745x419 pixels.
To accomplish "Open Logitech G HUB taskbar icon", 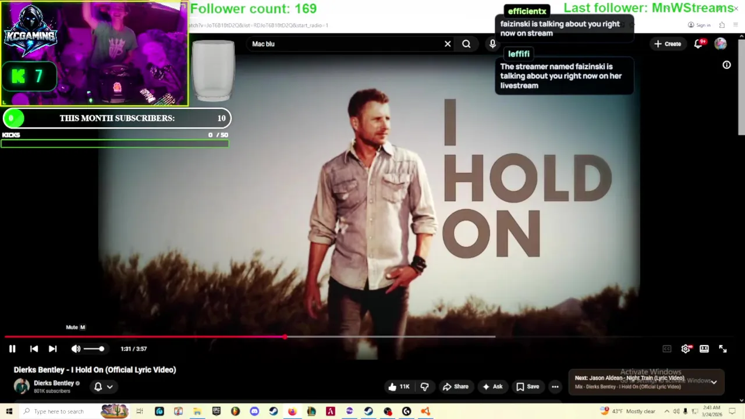I will pyautogui.click(x=407, y=411).
